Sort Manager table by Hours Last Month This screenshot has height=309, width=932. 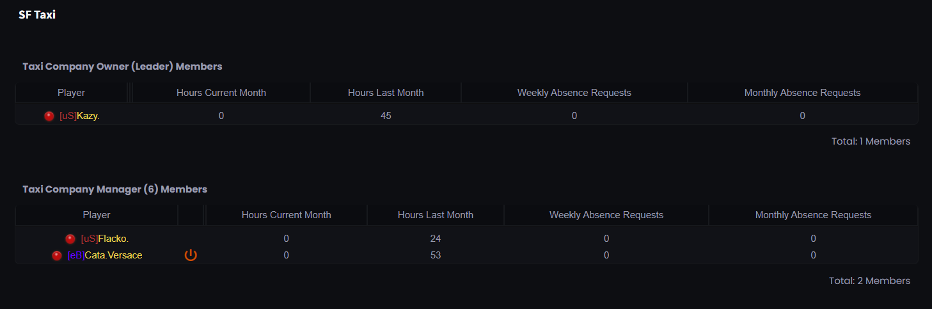pos(436,215)
